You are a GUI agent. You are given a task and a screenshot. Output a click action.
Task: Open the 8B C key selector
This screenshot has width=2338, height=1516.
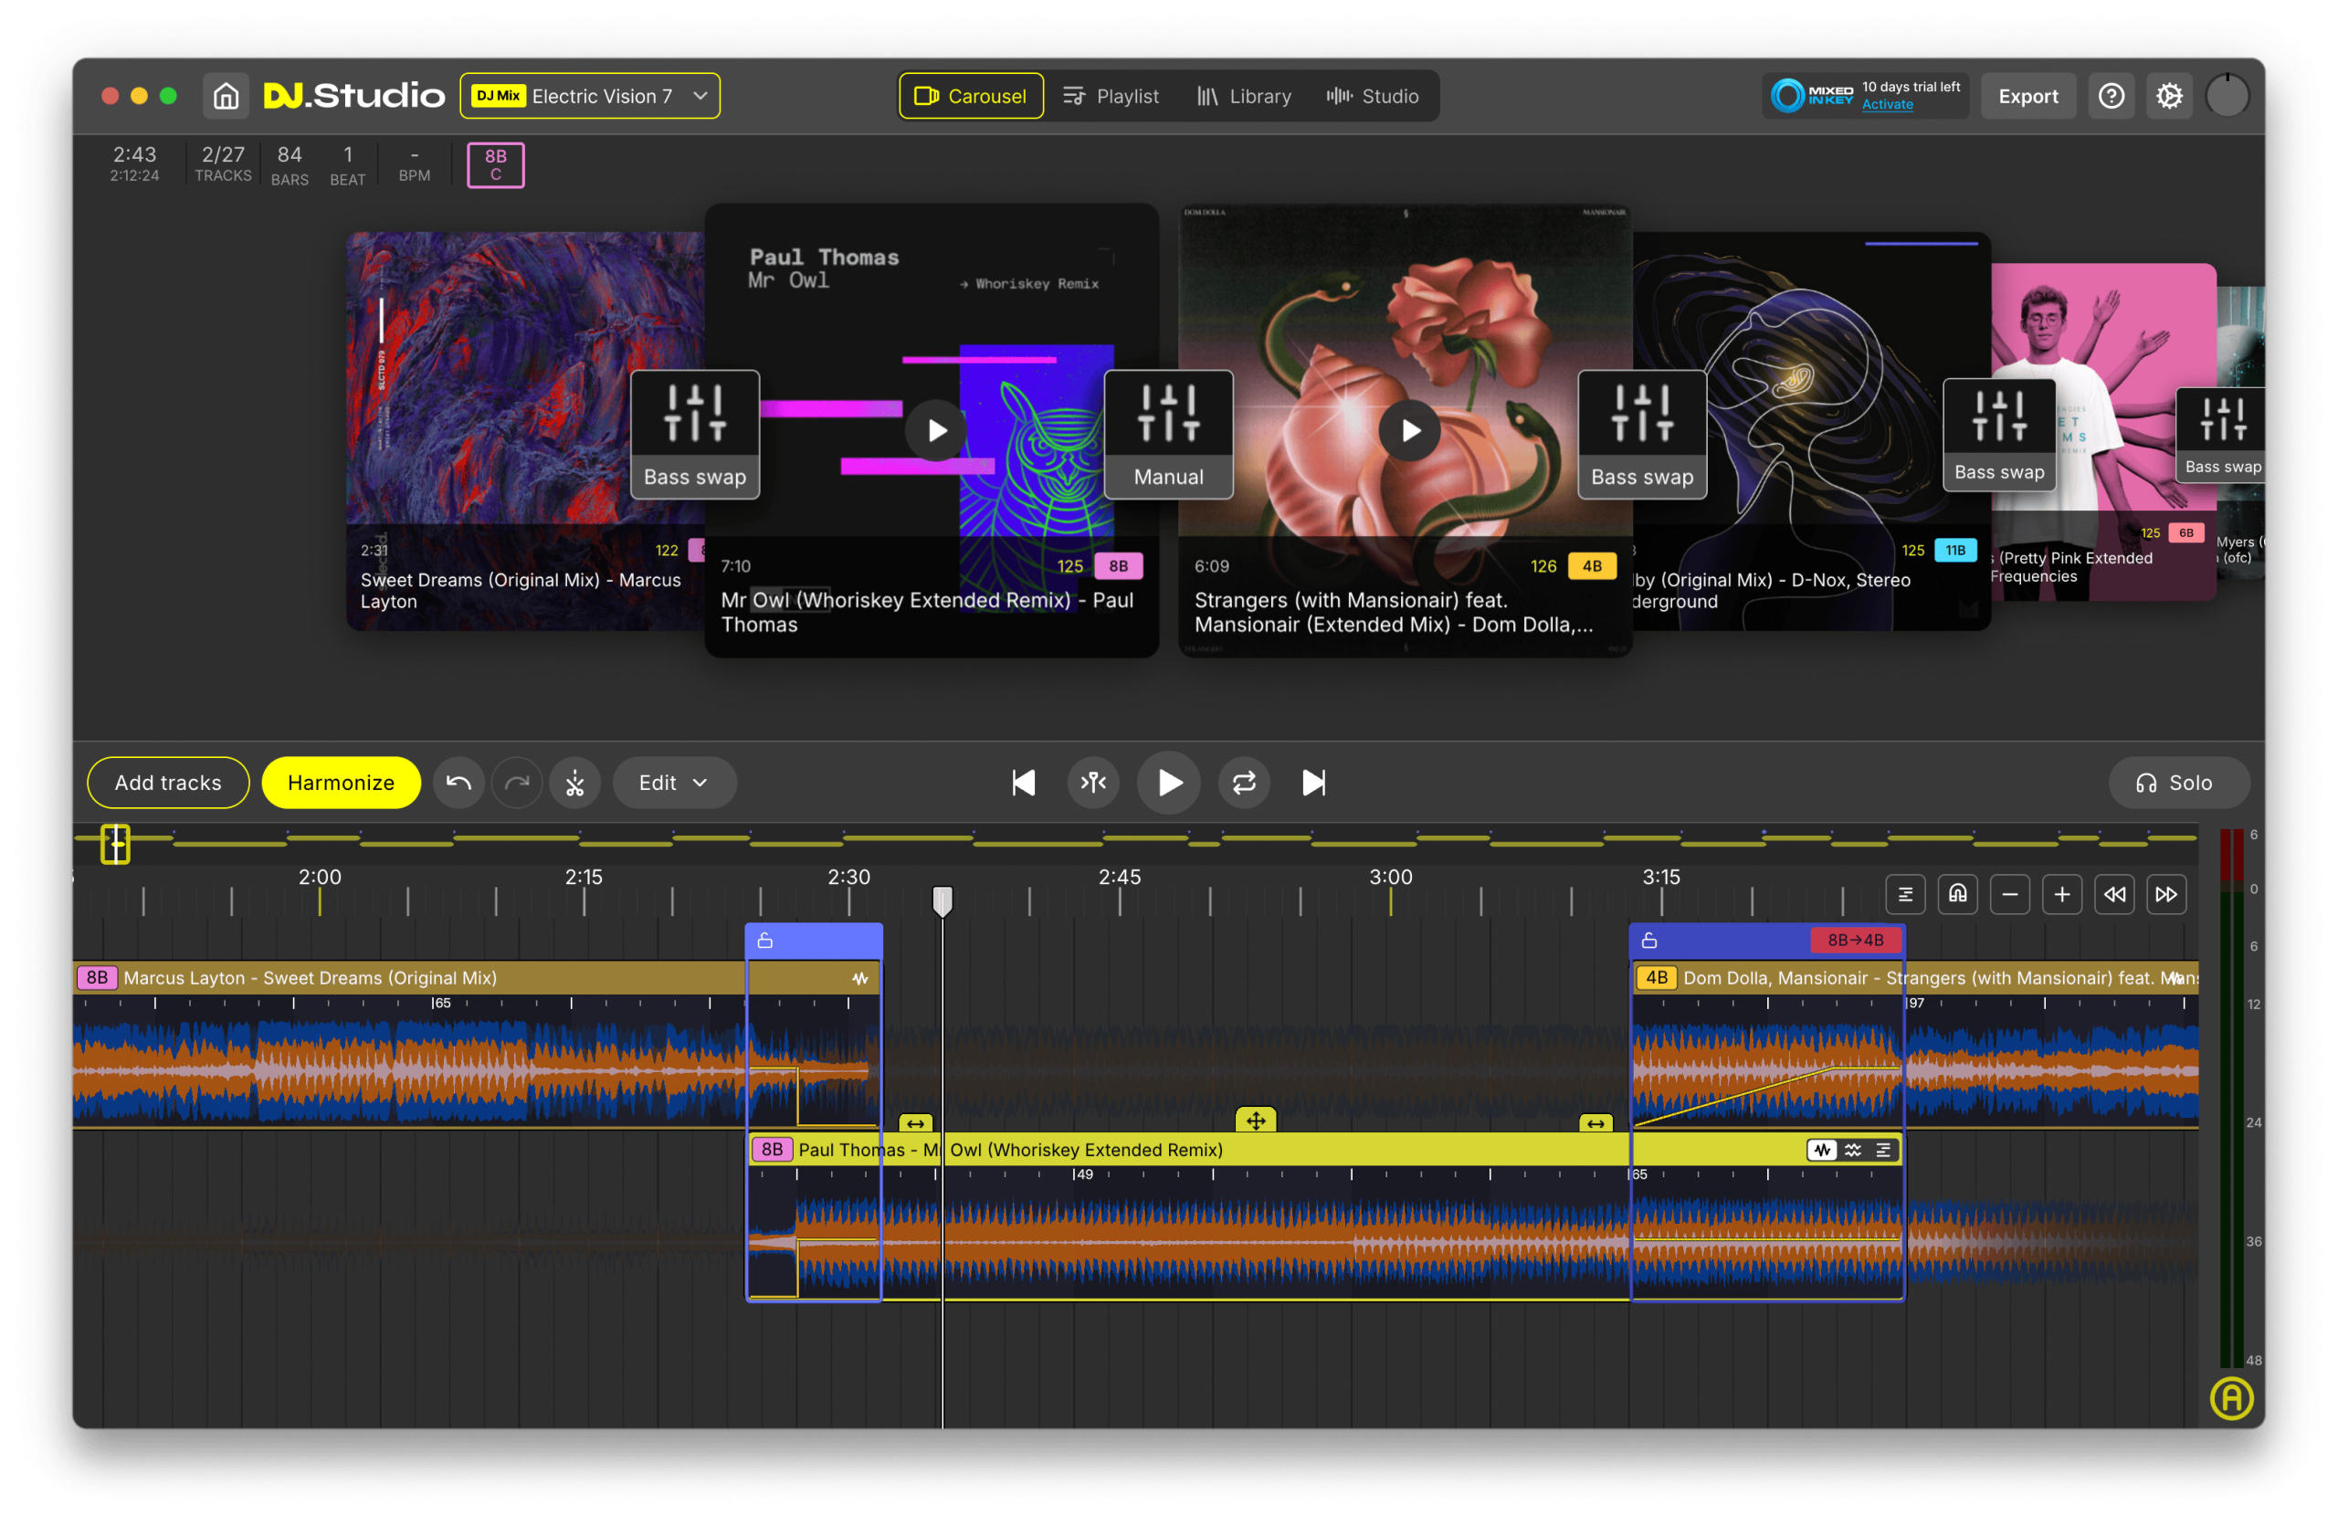tap(495, 165)
